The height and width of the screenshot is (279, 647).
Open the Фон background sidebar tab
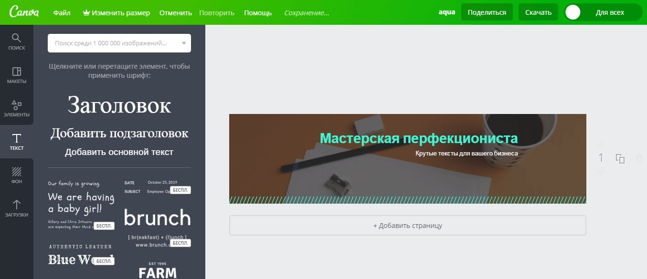click(x=17, y=175)
